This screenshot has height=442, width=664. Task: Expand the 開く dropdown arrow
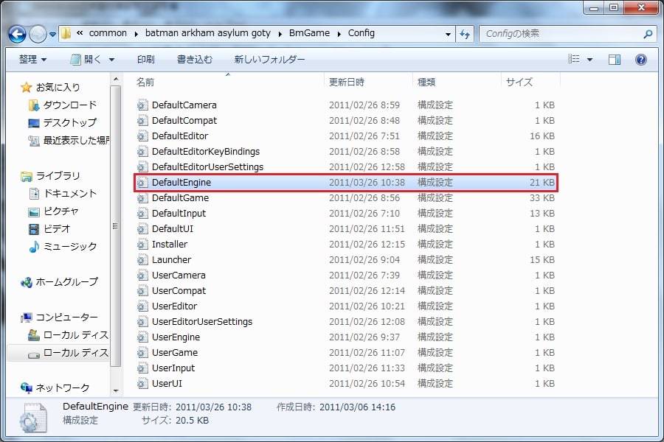pos(111,60)
